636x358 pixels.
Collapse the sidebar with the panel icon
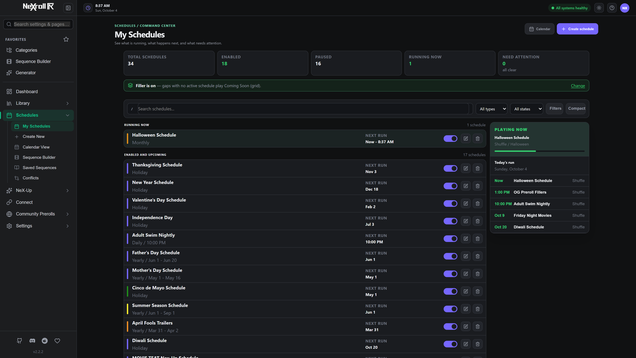tap(68, 8)
